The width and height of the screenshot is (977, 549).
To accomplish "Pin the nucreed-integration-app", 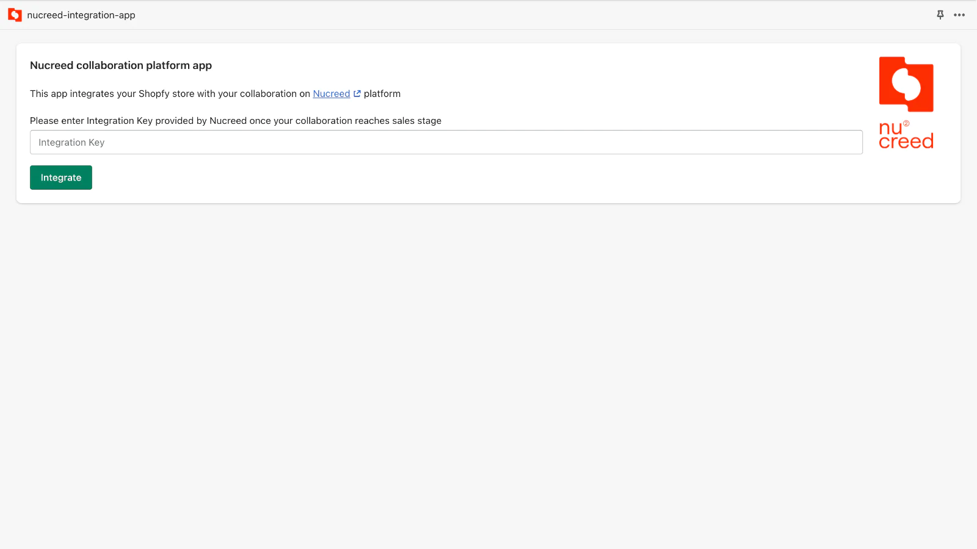I will click(x=940, y=15).
